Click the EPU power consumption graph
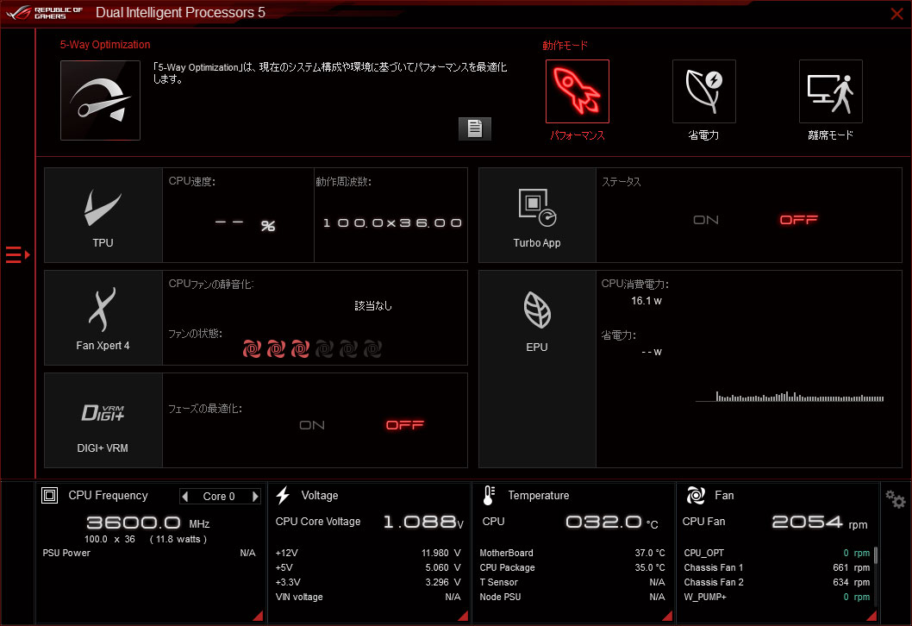The height and width of the screenshot is (626, 912). pos(790,397)
